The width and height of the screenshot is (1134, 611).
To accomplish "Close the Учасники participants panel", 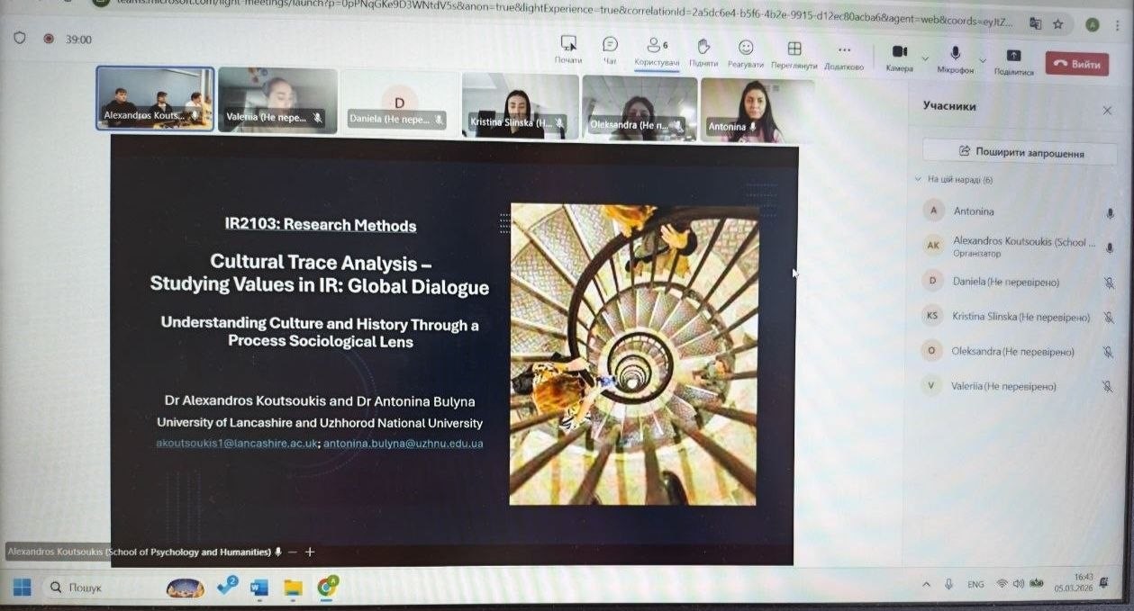I will tap(1107, 110).
